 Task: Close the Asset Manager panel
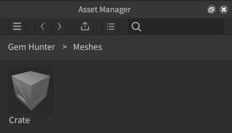(224, 10)
